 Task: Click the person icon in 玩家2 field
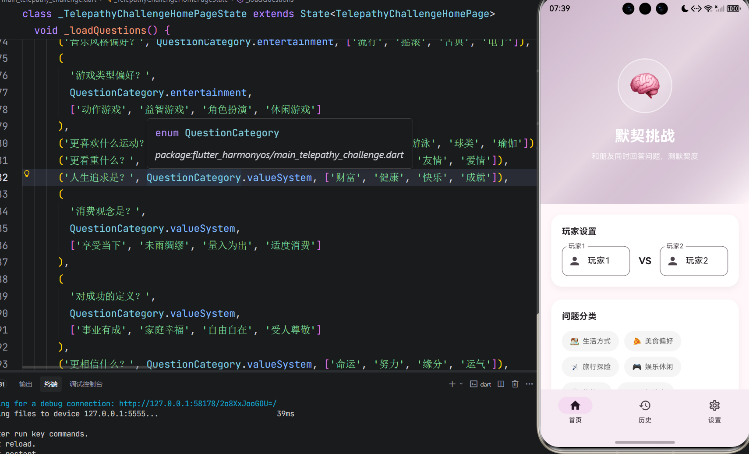[673, 261]
